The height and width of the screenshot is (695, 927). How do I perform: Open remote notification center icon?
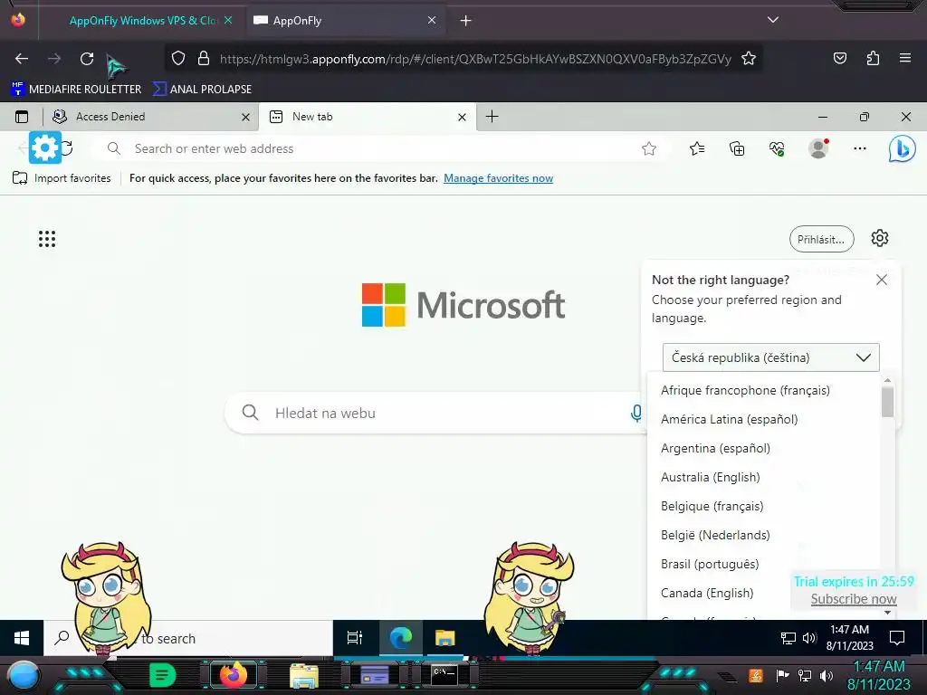(x=897, y=638)
